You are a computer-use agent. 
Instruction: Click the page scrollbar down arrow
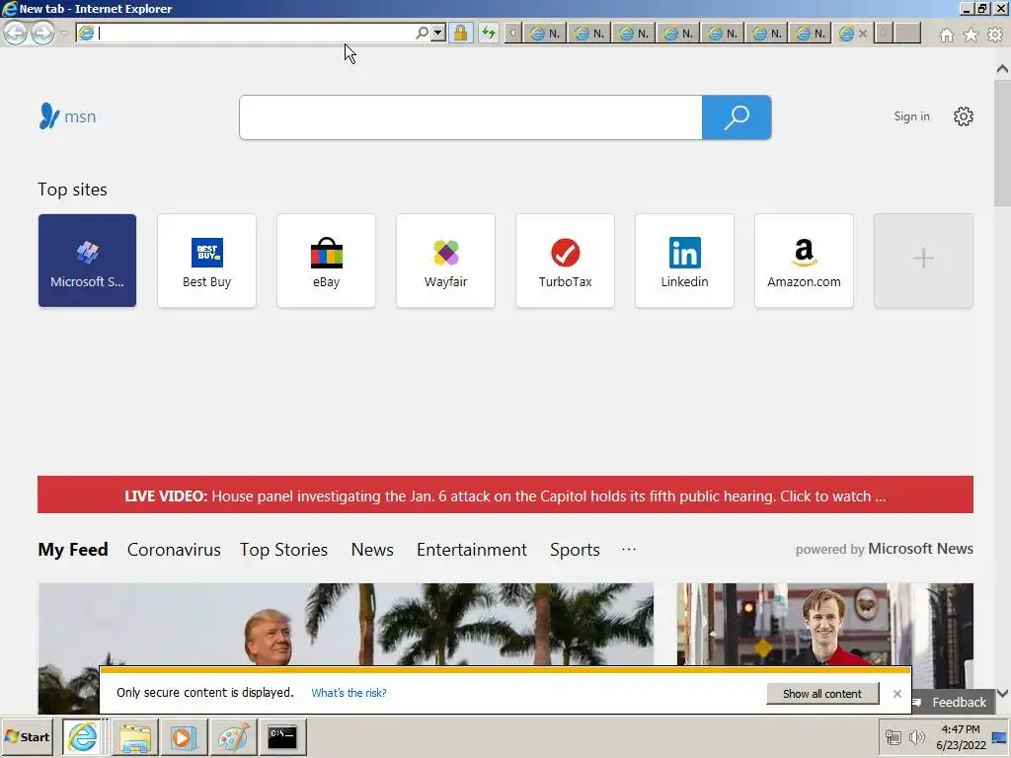(1002, 694)
